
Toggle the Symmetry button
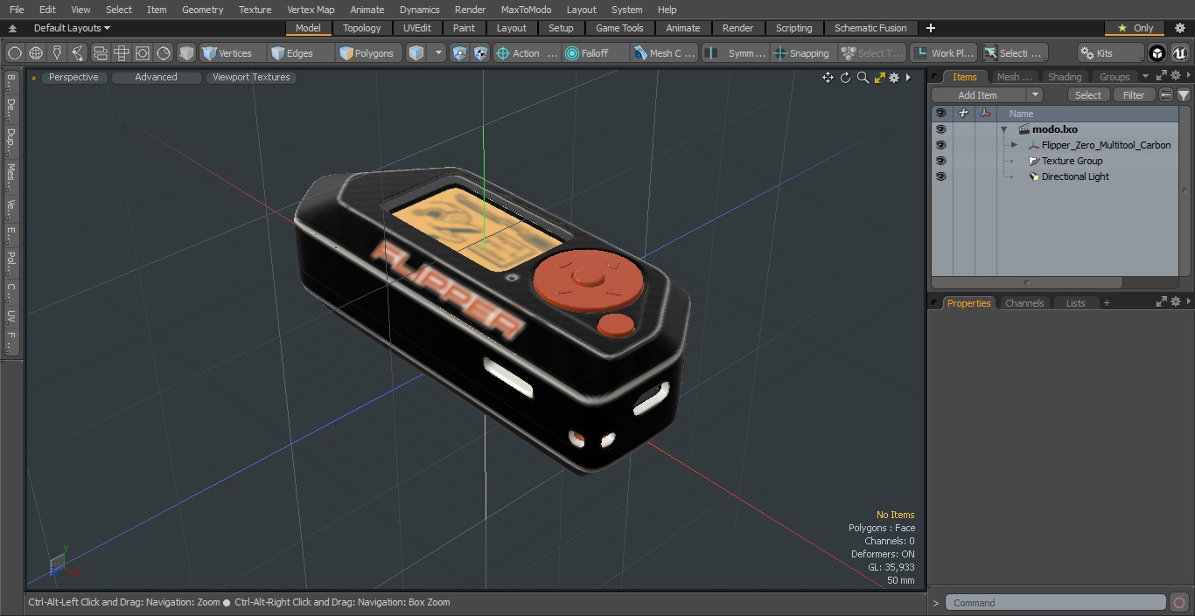(x=736, y=53)
